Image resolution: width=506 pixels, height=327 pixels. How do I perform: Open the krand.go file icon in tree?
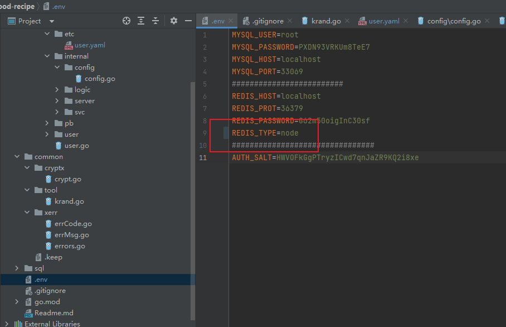click(x=48, y=201)
